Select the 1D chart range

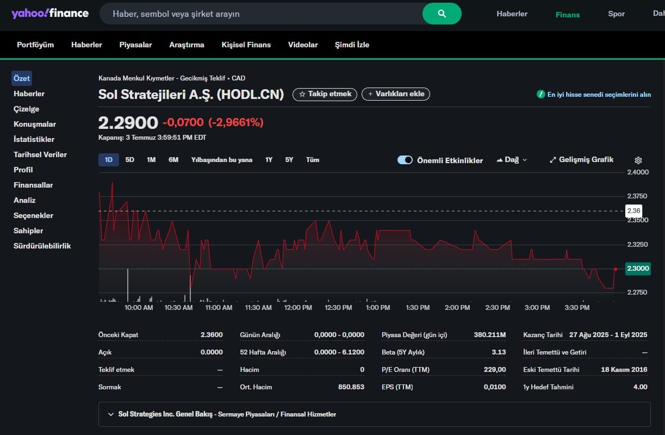click(108, 160)
